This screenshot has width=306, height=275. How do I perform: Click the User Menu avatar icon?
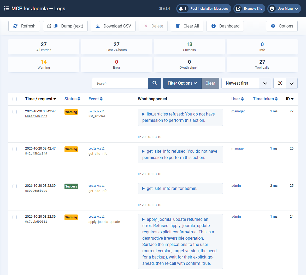click(272, 9)
